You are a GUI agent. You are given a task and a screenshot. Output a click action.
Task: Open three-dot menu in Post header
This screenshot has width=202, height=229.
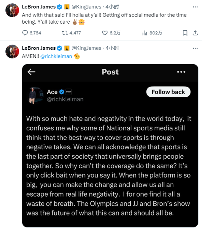pos(181,72)
